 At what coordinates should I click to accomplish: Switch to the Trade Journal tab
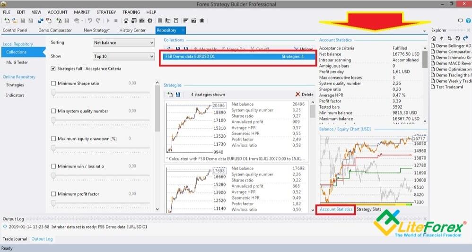(15, 239)
